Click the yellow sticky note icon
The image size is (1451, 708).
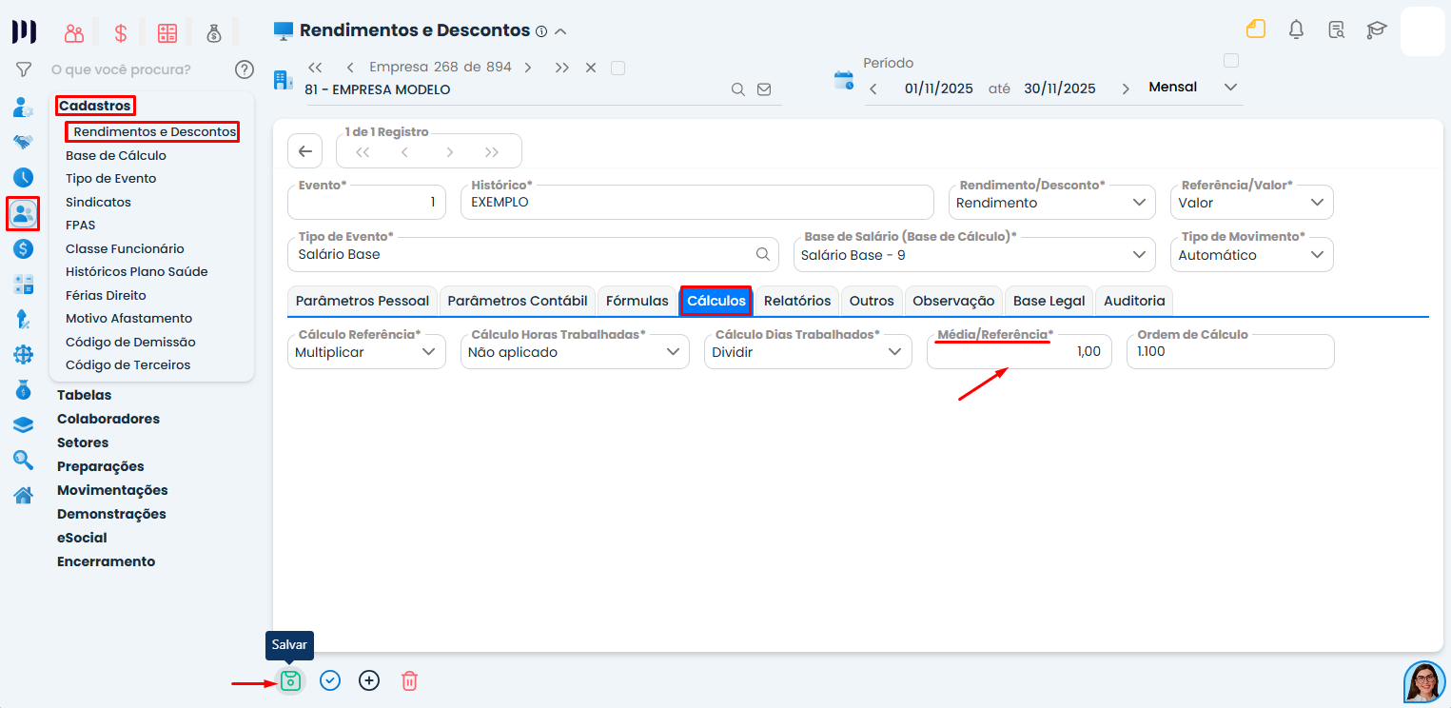point(1256,29)
